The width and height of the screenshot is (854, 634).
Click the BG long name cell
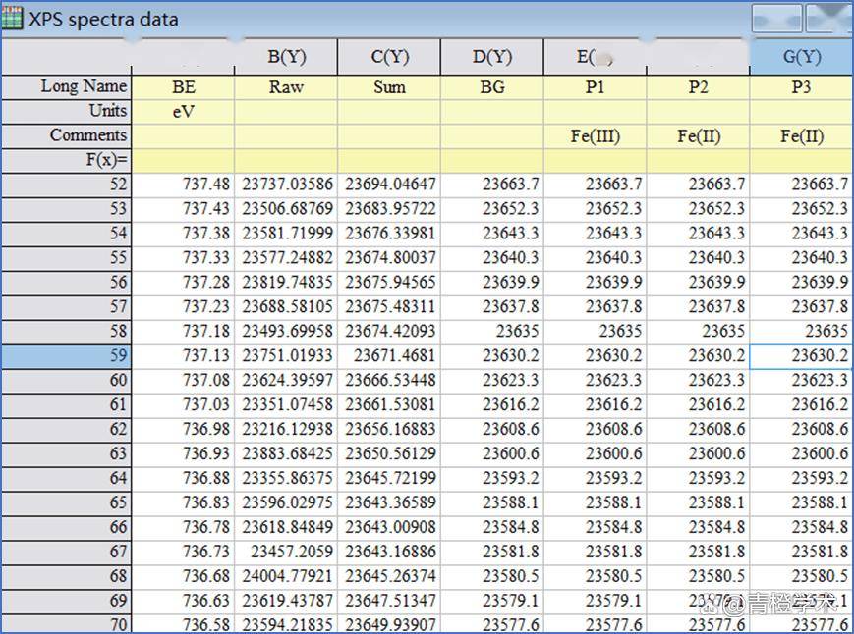point(492,87)
